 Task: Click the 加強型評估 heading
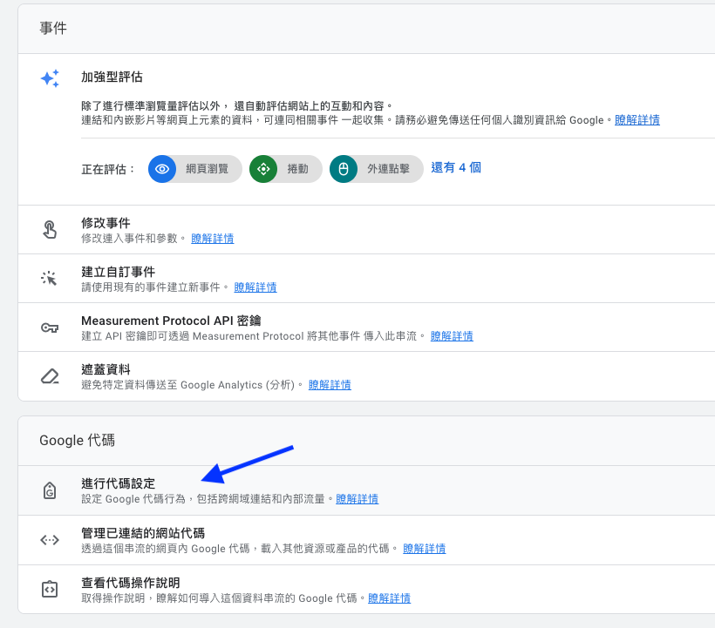point(112,77)
